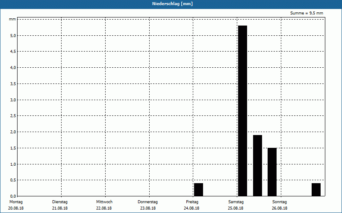Click the Sonntag 0.4 mm bar
This screenshot has width=342, height=213.
click(316, 190)
